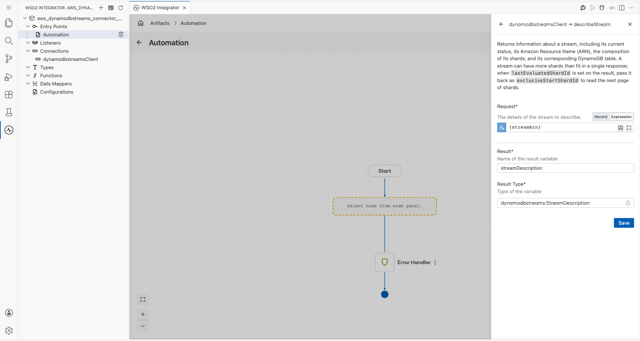Zoom in the diagram
The image size is (640, 341).
click(x=143, y=314)
